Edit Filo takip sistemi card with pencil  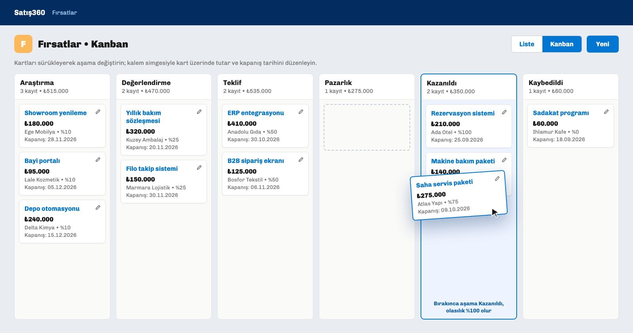click(x=199, y=168)
